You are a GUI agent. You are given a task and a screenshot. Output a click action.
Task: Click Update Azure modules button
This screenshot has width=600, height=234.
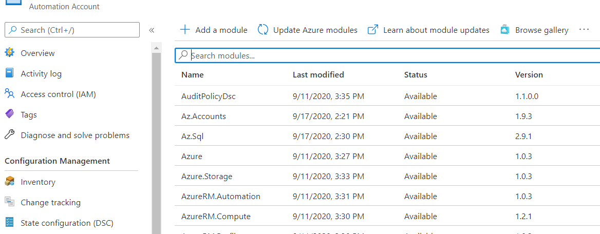click(308, 30)
